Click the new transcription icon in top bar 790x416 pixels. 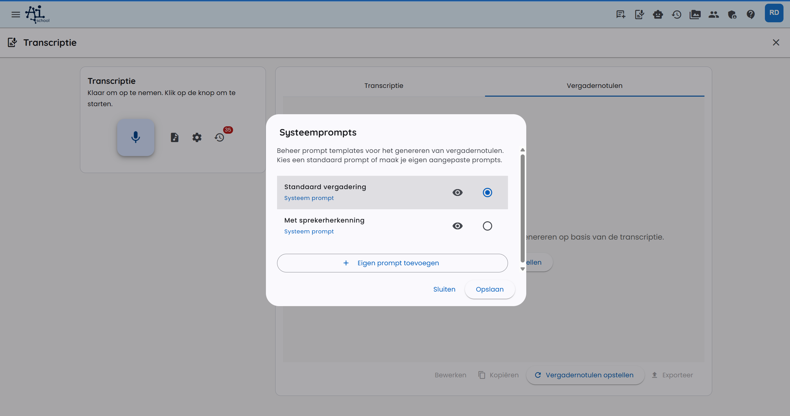point(620,14)
